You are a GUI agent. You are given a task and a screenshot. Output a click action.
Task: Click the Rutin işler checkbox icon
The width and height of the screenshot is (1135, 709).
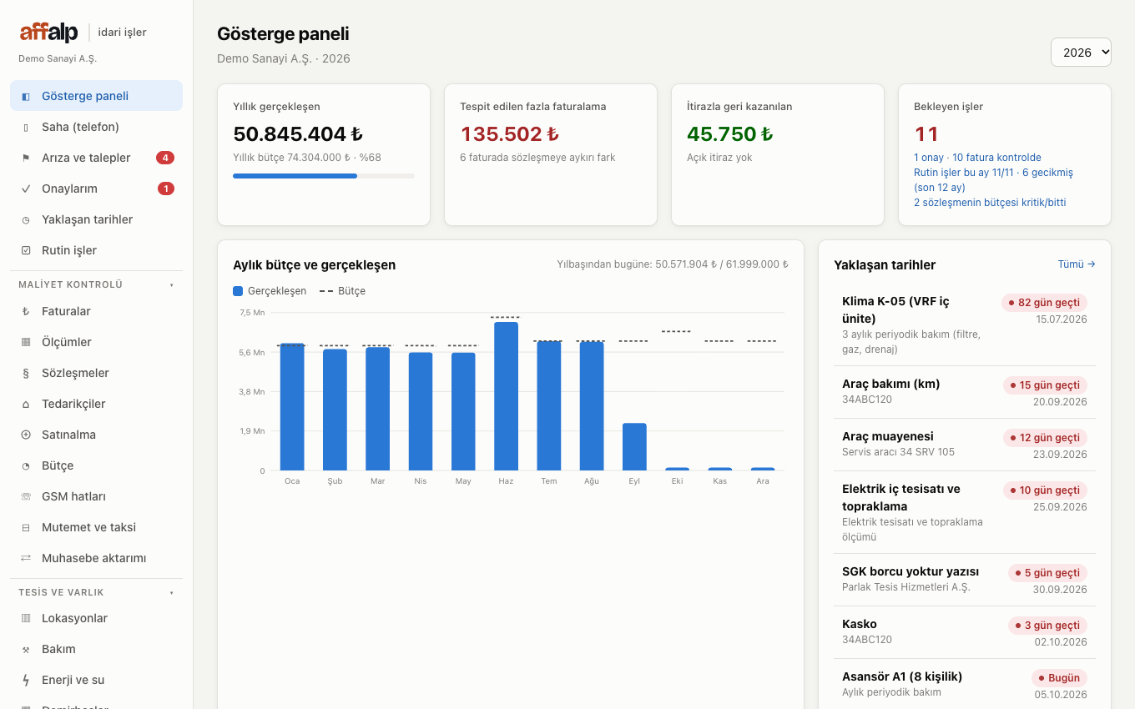[25, 250]
